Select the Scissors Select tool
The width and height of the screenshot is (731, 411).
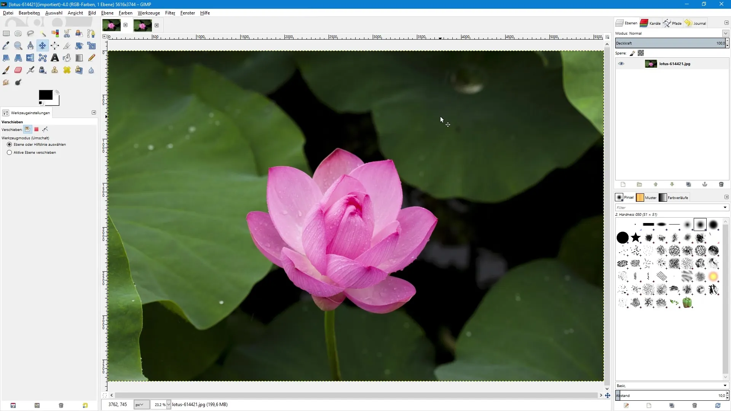pos(67,33)
